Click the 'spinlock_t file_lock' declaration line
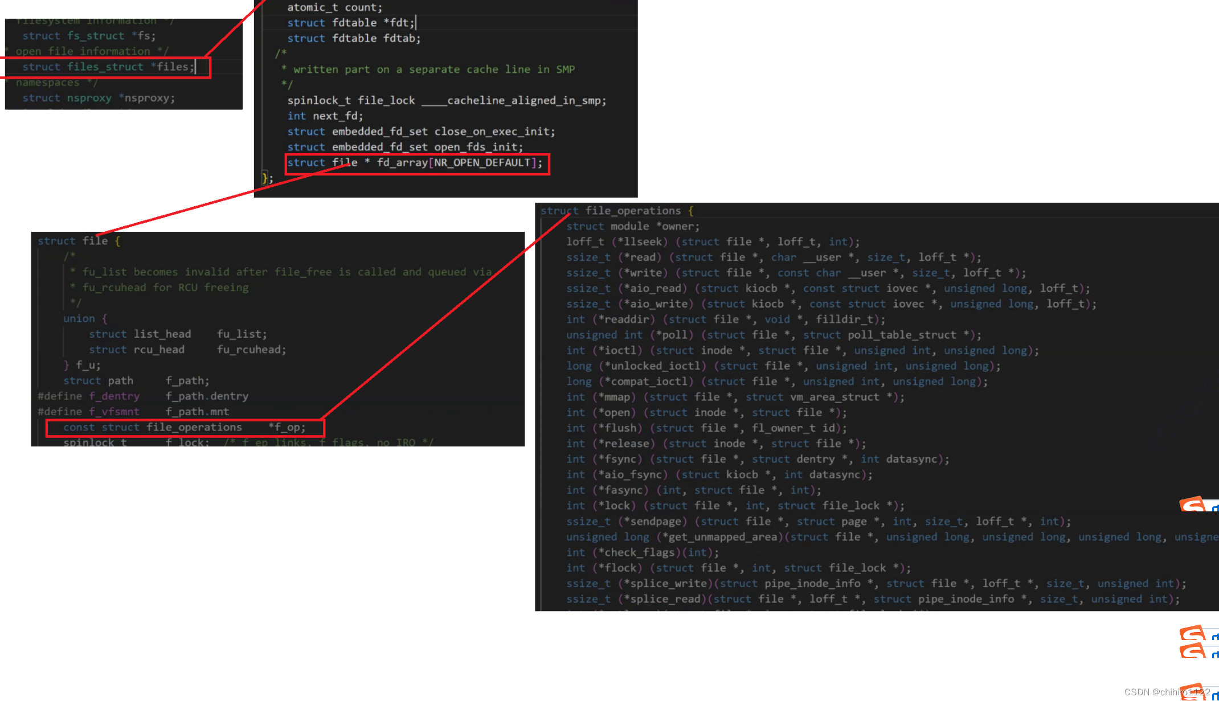 point(447,101)
